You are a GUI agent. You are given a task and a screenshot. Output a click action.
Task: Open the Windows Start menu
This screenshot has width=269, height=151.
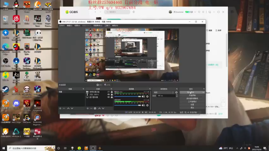(x=3, y=148)
